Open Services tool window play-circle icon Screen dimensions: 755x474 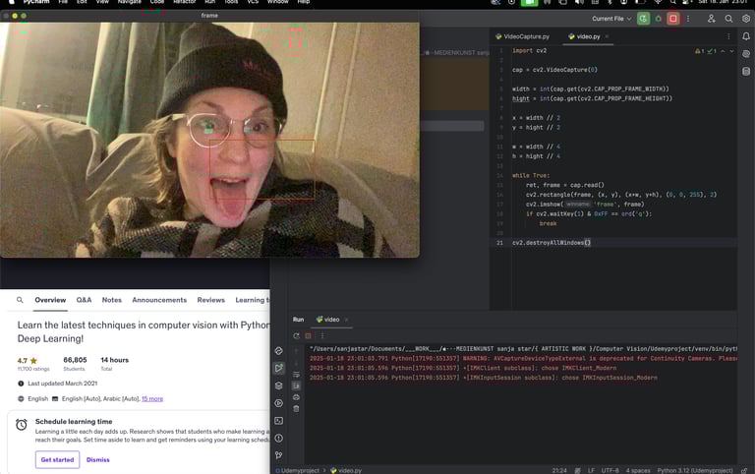pos(279,403)
